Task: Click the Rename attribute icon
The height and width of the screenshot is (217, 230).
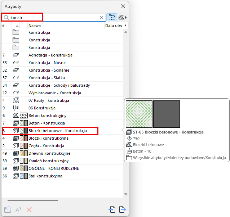Action: pos(18,210)
